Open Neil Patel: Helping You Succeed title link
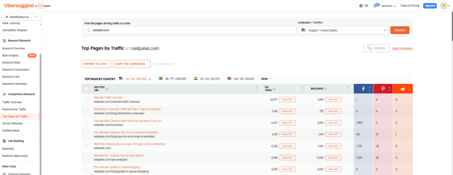This screenshot has height=175, width=453. click(129, 144)
